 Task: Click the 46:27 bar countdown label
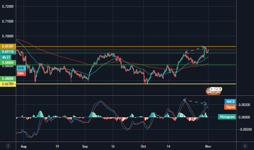pyautogui.click(x=6, y=57)
